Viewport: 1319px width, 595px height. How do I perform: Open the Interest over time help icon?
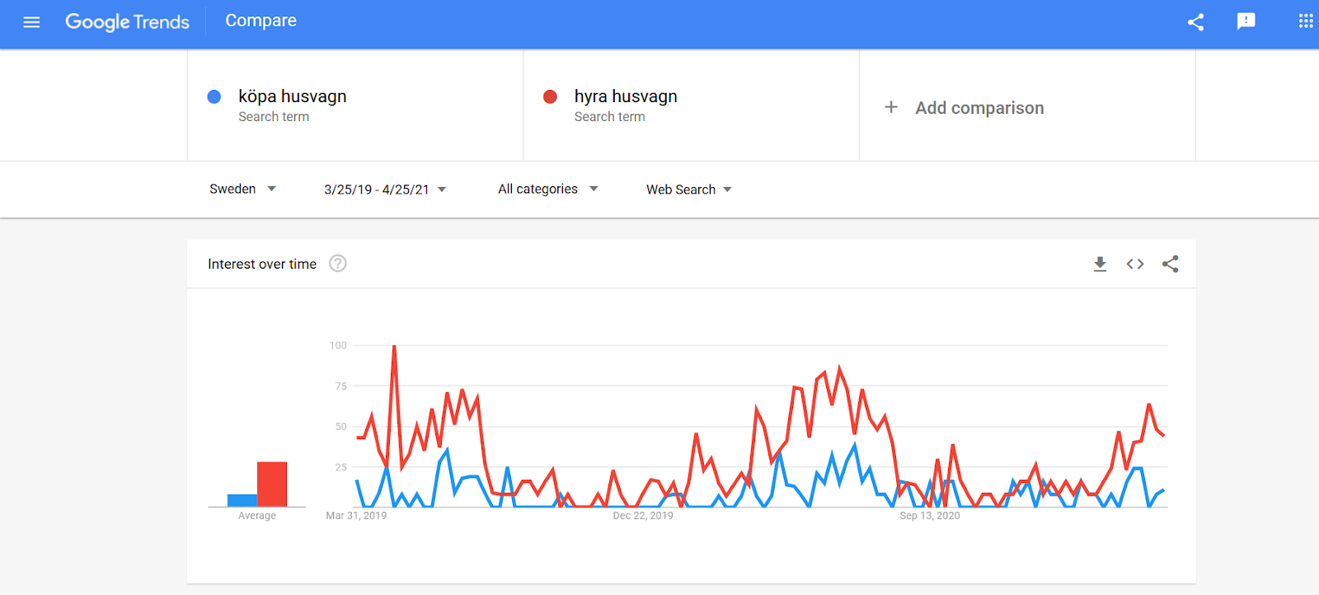click(338, 264)
